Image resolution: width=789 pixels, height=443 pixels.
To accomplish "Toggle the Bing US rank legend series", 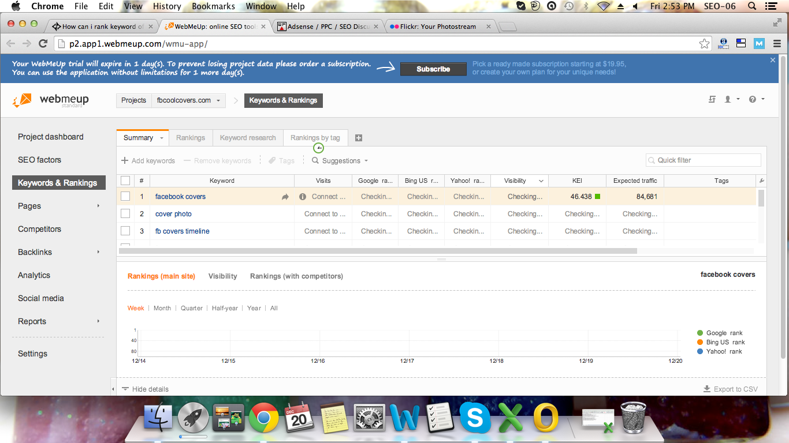I will (721, 342).
